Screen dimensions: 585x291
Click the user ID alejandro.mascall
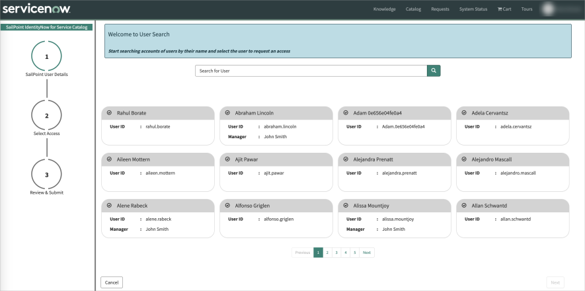click(x=518, y=173)
